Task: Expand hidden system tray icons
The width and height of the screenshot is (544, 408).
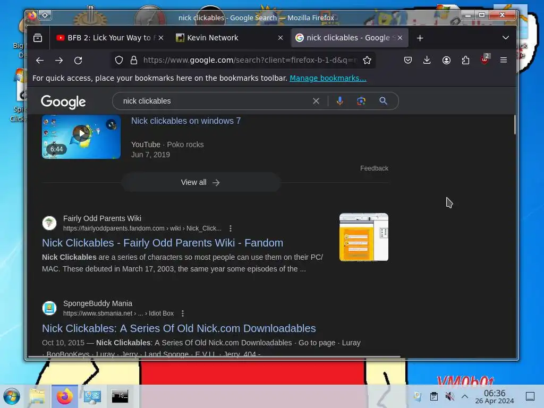Action: pyautogui.click(x=465, y=396)
